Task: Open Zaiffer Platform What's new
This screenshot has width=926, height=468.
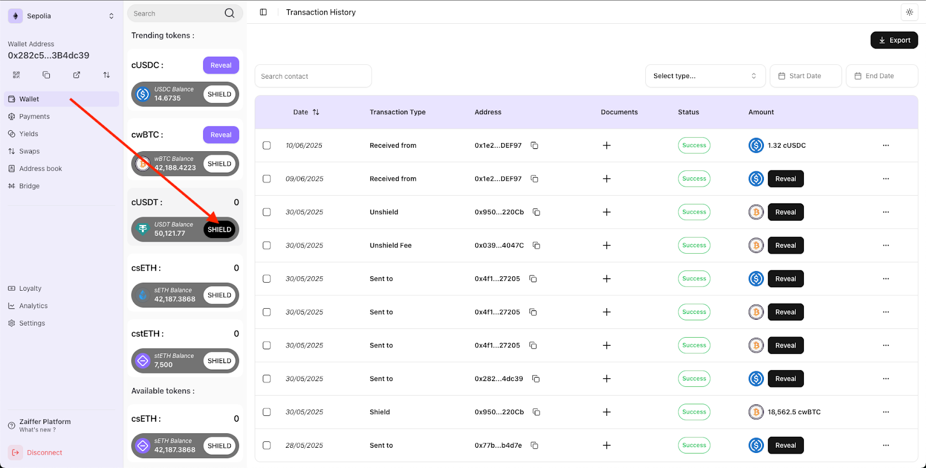Action: 39,426
